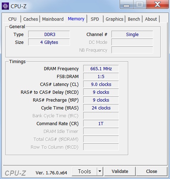Select the Mainboard tab
Viewport: 170px width, 179px height.
[x=53, y=19]
